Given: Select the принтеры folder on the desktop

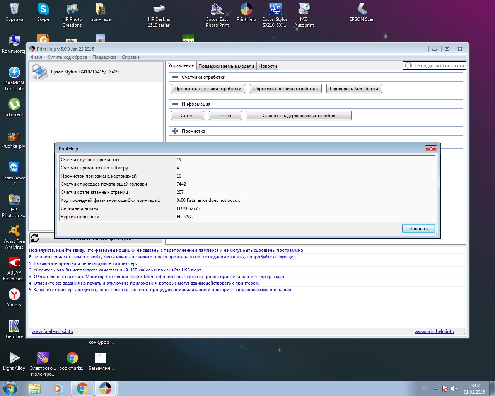Looking at the screenshot, I should point(101,12).
